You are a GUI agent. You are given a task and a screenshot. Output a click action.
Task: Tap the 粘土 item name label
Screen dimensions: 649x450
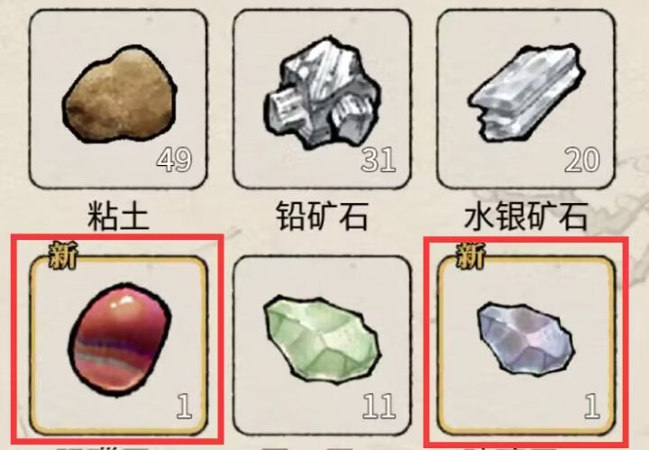pos(118,216)
